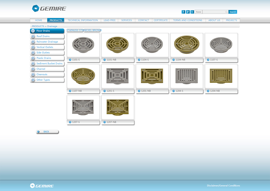Open the Facebook social icon
Screen dimensions: 270x191
[183, 12]
